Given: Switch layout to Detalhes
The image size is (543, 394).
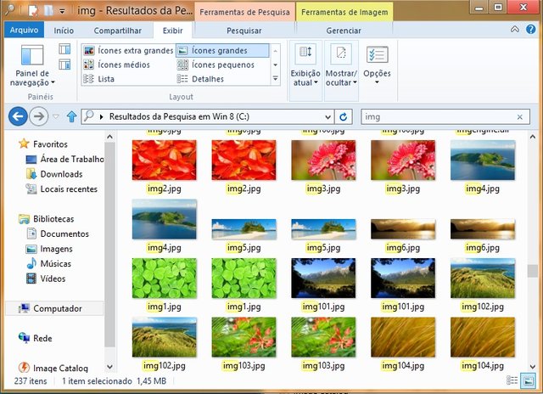Looking at the screenshot, I should 208,79.
